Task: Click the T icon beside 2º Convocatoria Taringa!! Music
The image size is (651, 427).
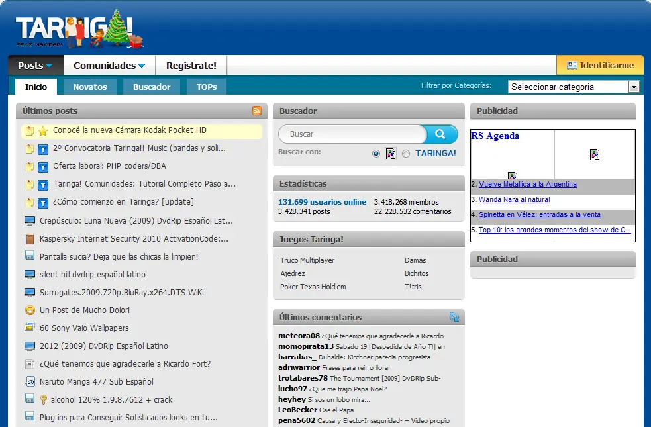Action: coord(43,150)
